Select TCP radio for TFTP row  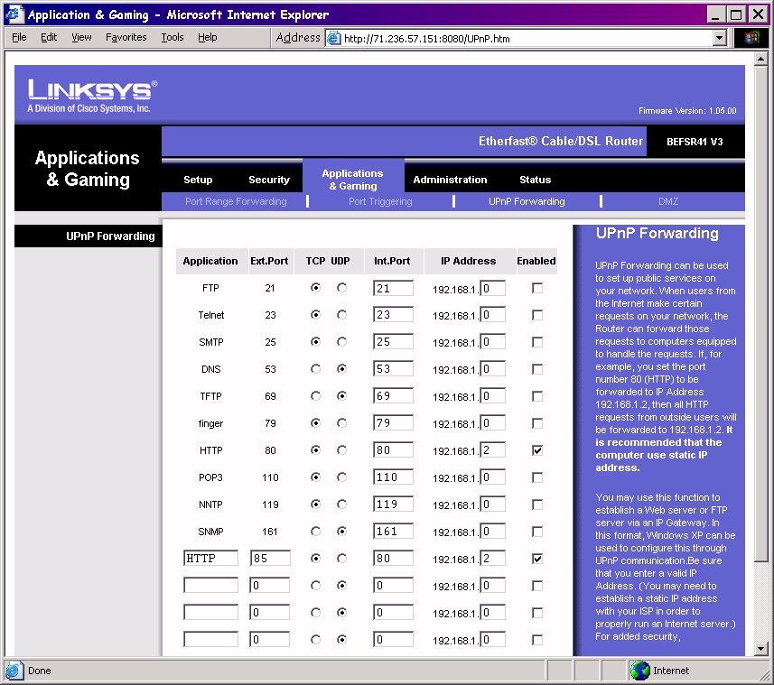tap(315, 396)
